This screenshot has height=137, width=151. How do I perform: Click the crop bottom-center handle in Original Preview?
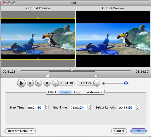(38, 59)
